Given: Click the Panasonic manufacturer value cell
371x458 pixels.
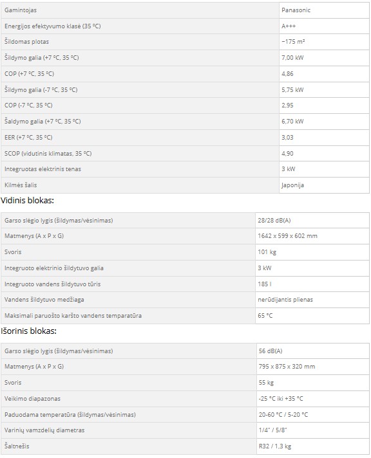Looking at the screenshot, I should [x=324, y=10].
